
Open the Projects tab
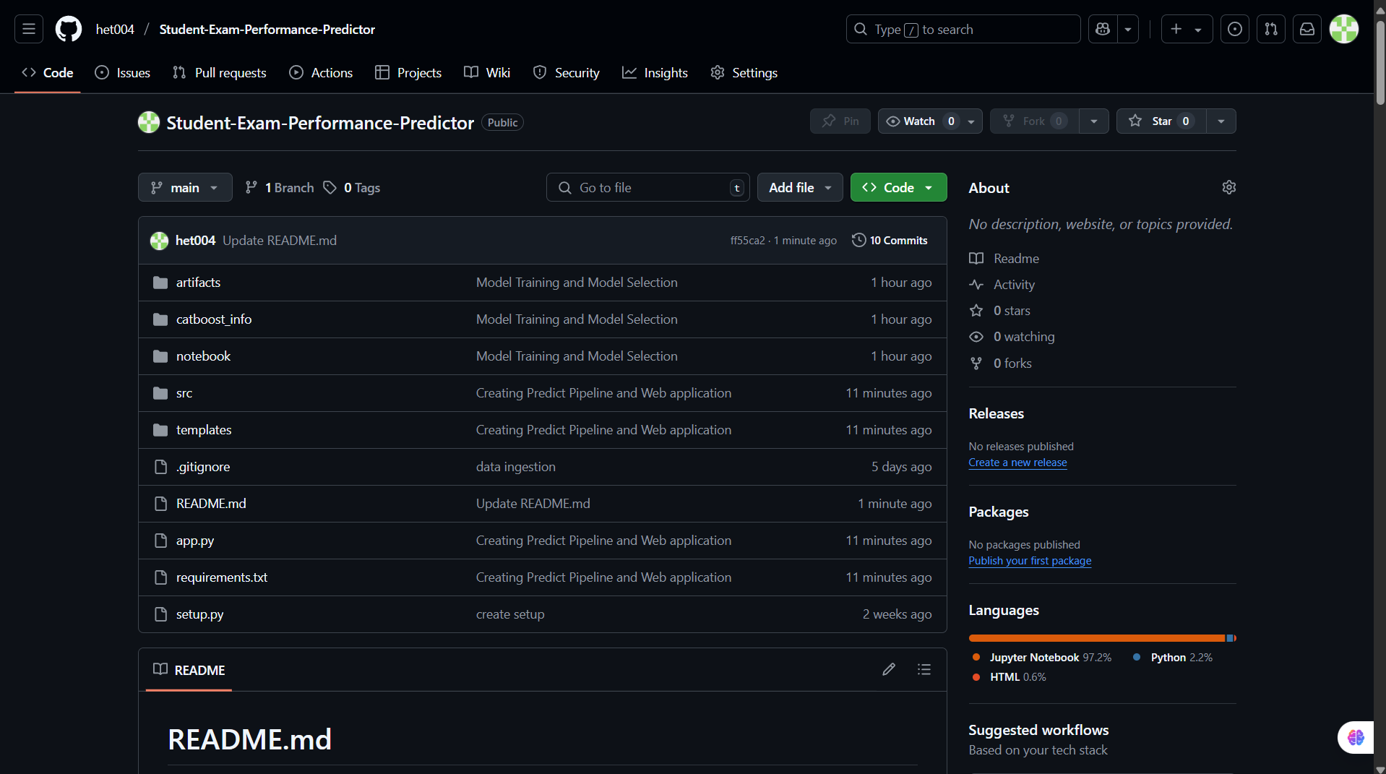(408, 73)
